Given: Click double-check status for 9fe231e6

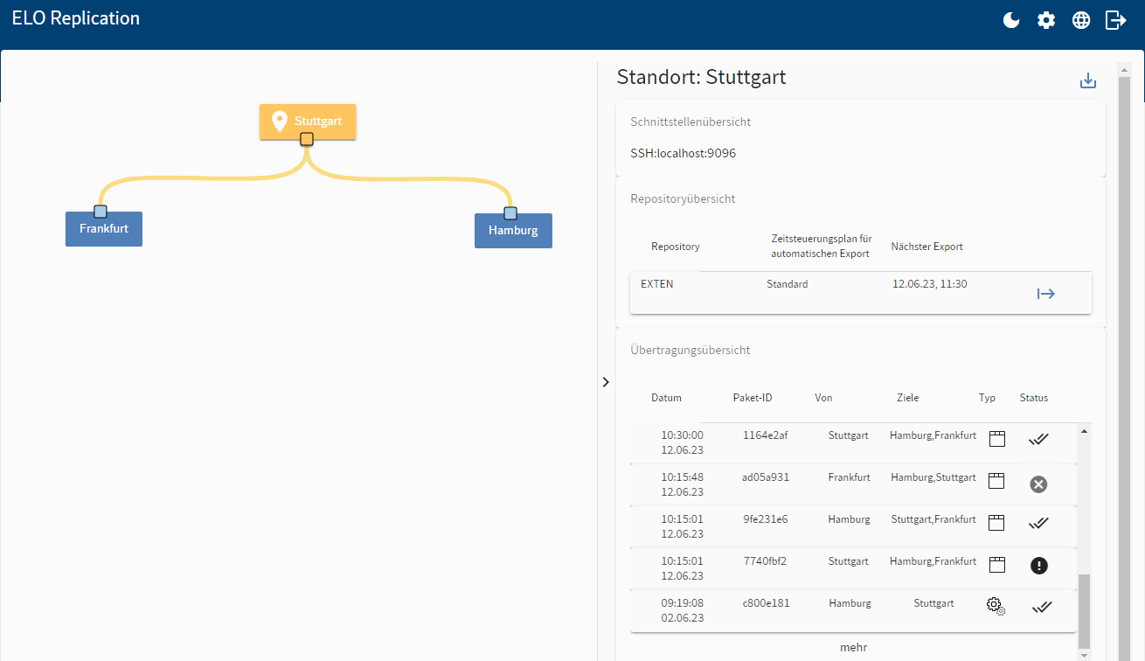Looking at the screenshot, I should (1038, 523).
